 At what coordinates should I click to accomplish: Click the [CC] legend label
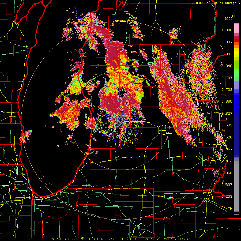tap(229, 18)
